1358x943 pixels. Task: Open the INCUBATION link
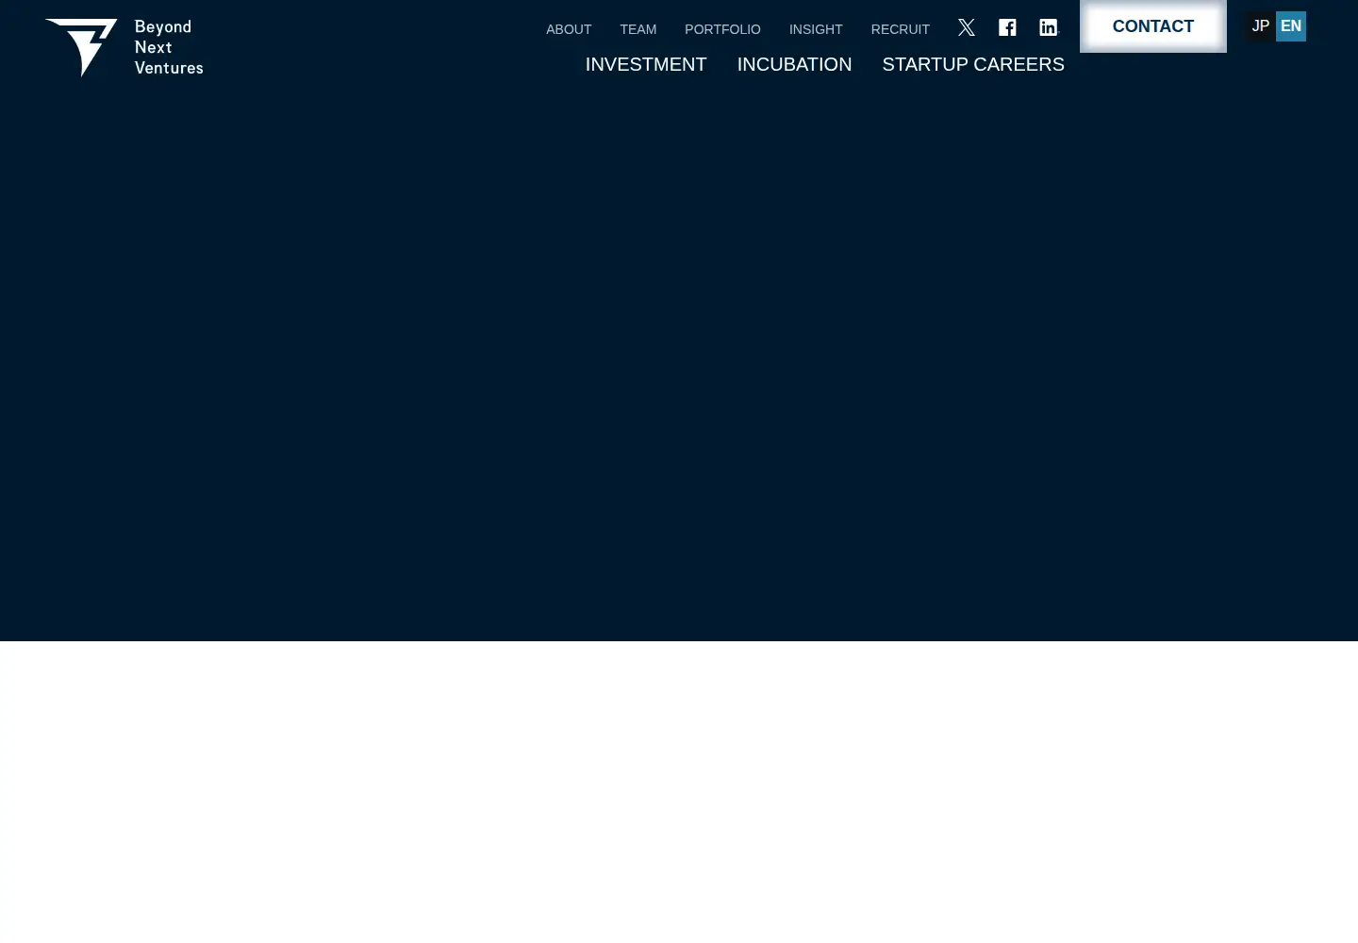[794, 64]
